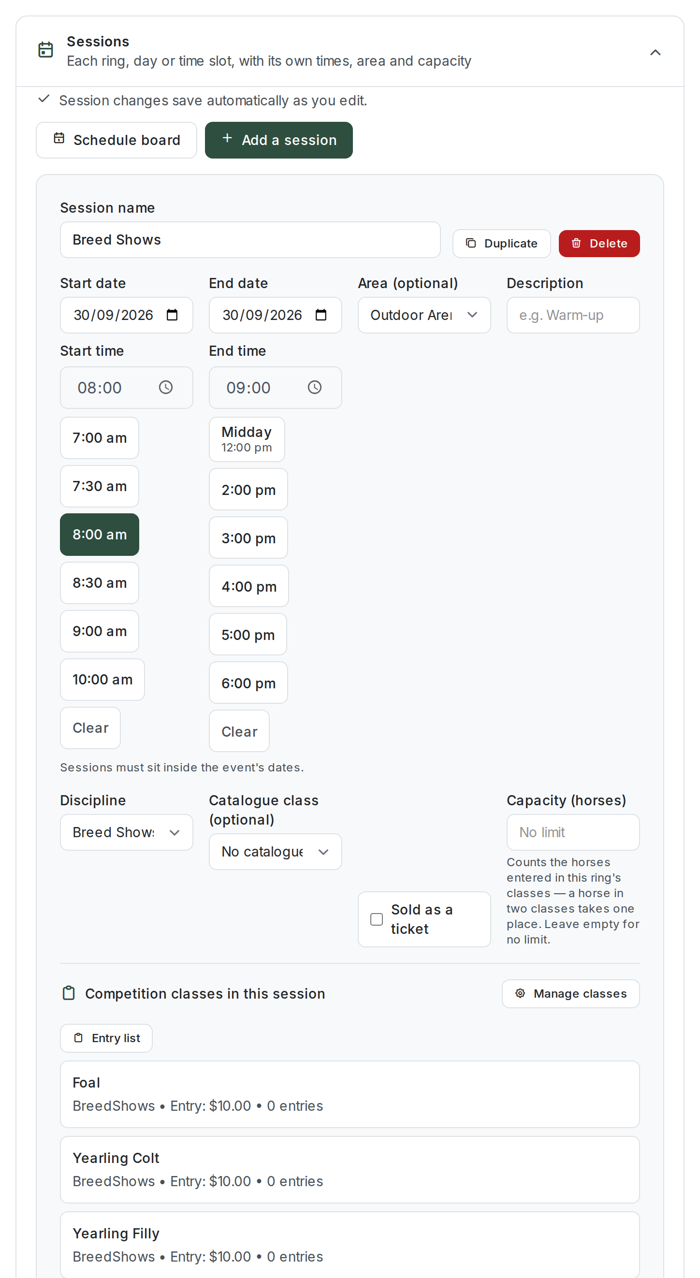The image size is (700, 1278).
Task: Set end time to 5:00 pm
Action: tap(248, 634)
